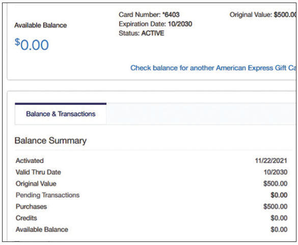The width and height of the screenshot is (298, 245).
Task: Click the Available Balance heading at top
Action: 41,25
